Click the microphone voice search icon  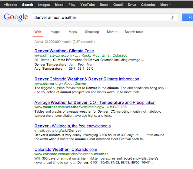coord(173,18)
